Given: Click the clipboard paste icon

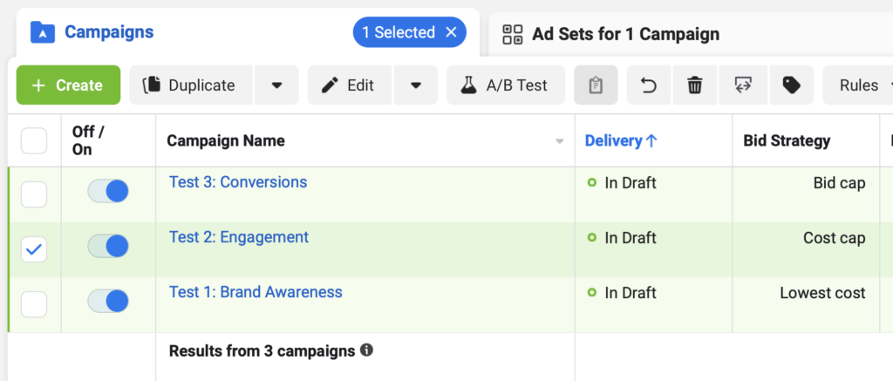Looking at the screenshot, I should pyautogui.click(x=596, y=85).
